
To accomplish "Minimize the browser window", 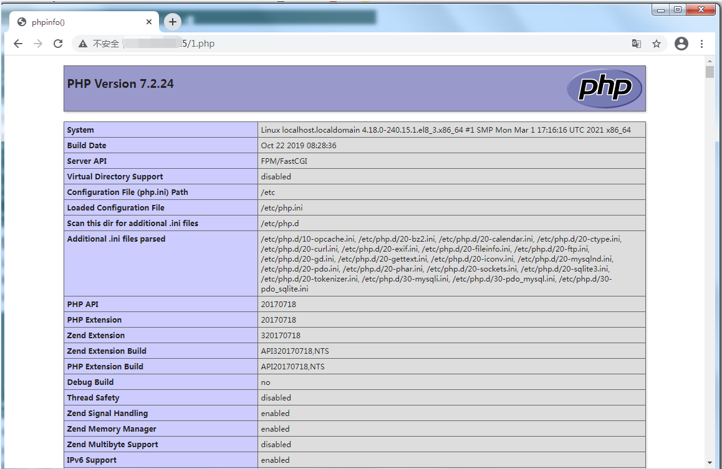I will pyautogui.click(x=661, y=10).
